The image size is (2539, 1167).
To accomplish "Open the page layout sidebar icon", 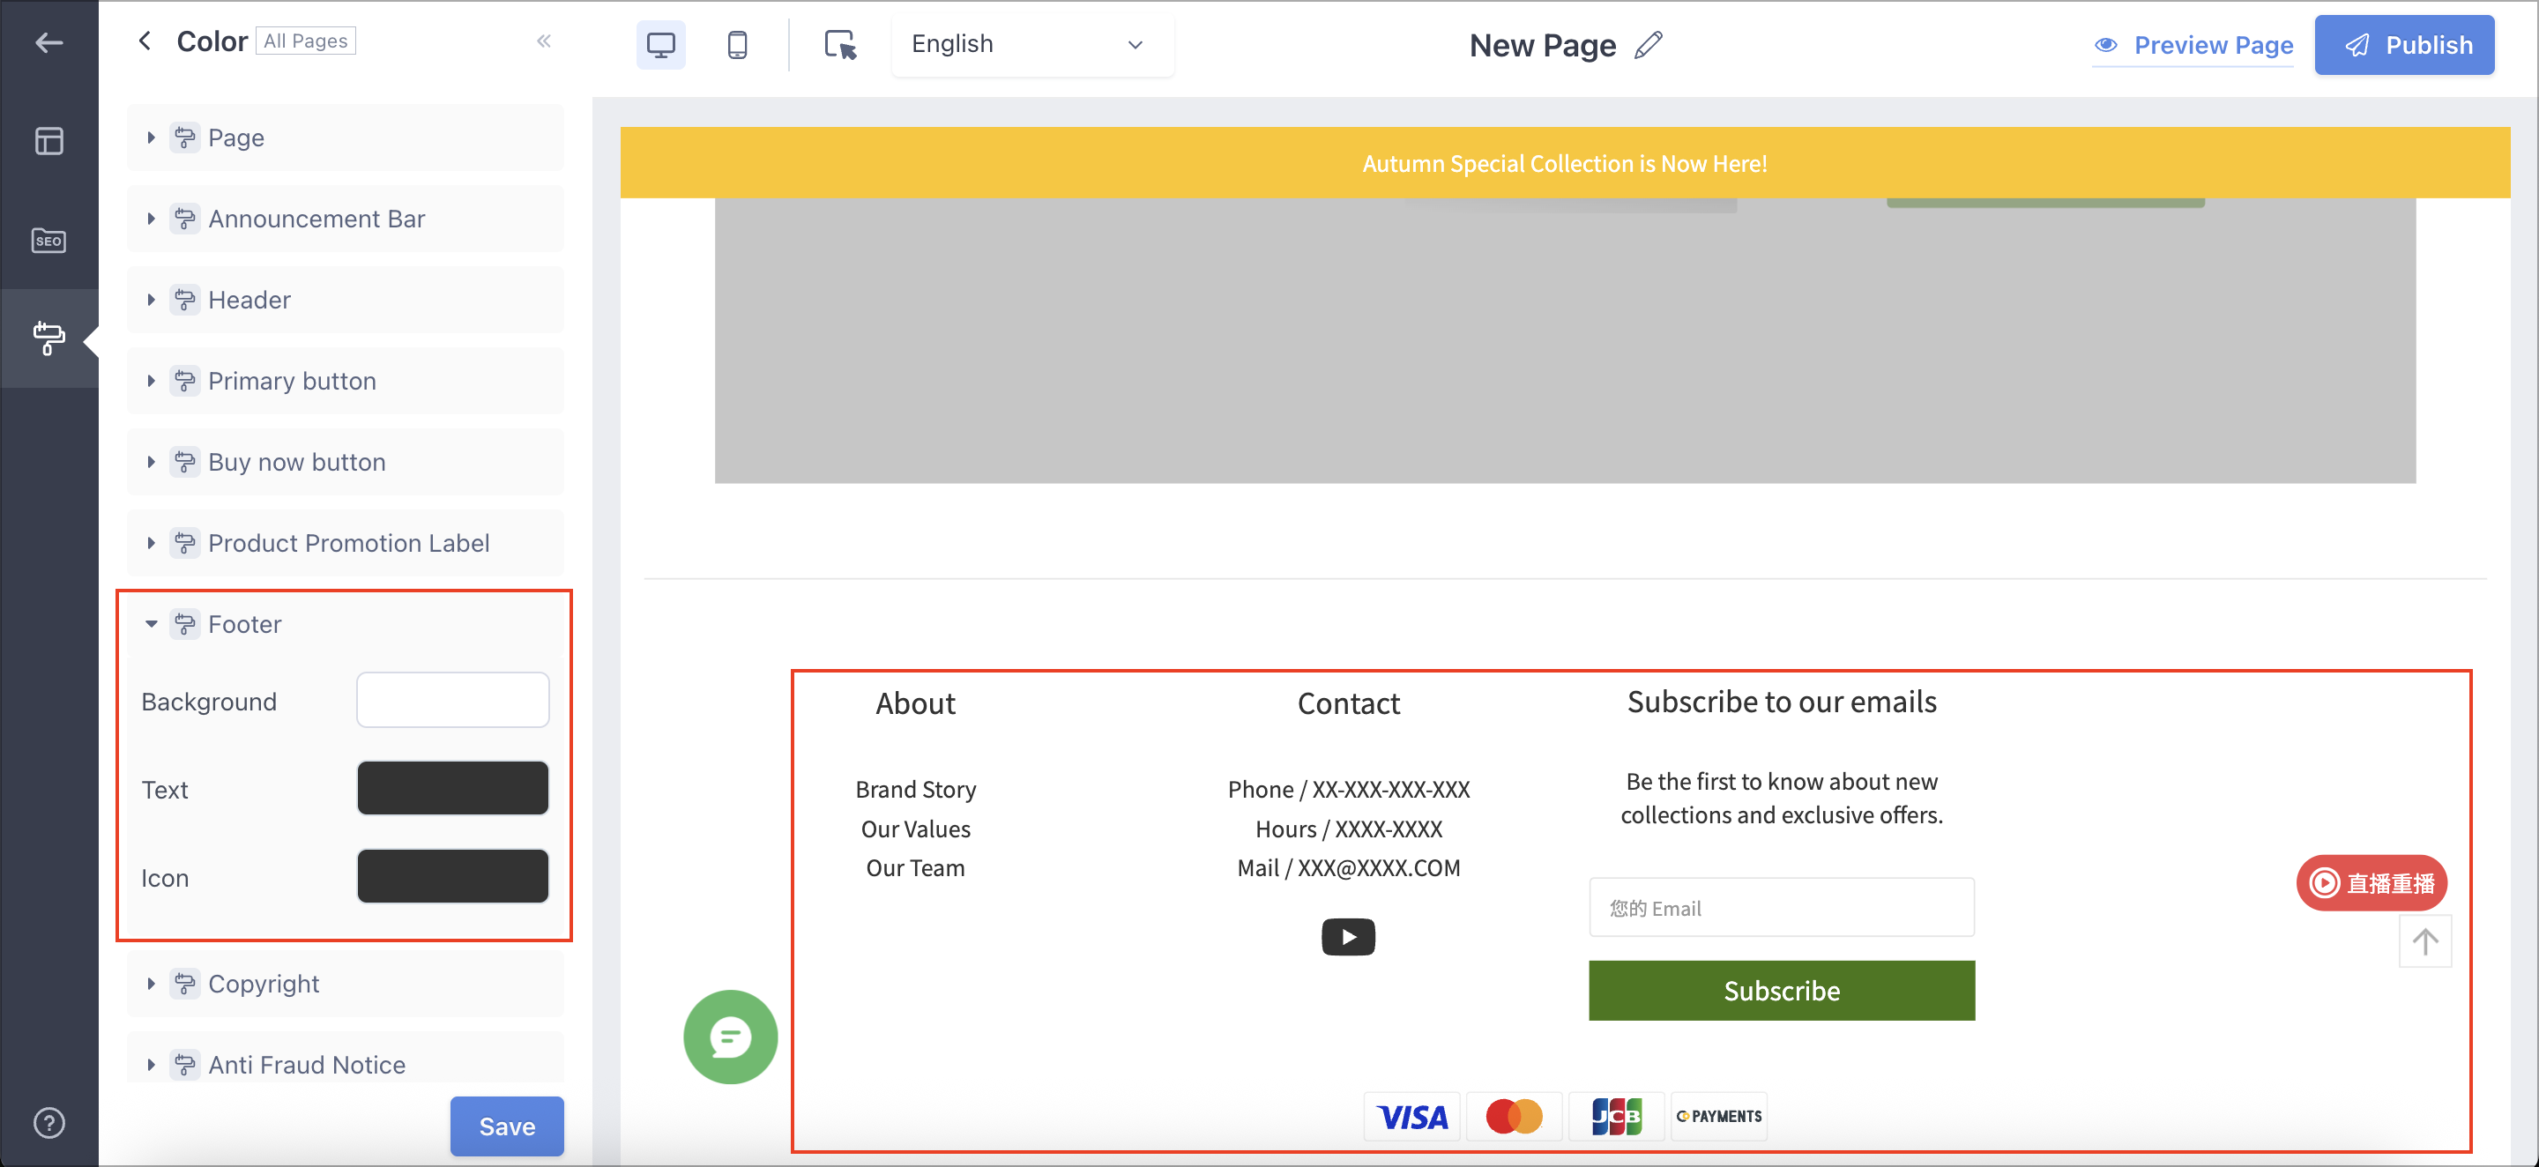I will pyautogui.click(x=48, y=141).
